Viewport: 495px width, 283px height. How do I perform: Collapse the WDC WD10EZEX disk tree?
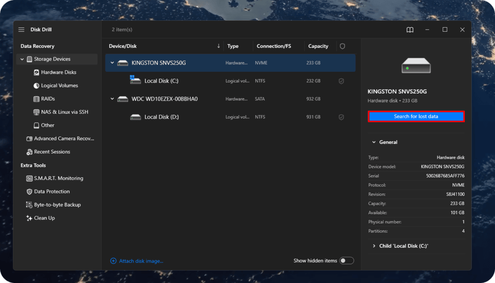[x=112, y=99]
